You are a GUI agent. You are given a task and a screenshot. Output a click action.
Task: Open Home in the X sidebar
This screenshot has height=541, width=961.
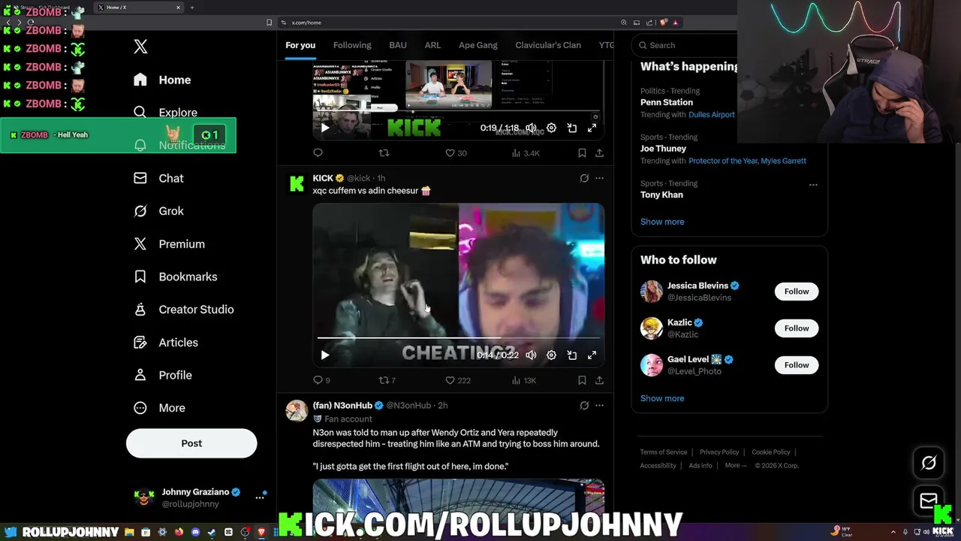162,80
